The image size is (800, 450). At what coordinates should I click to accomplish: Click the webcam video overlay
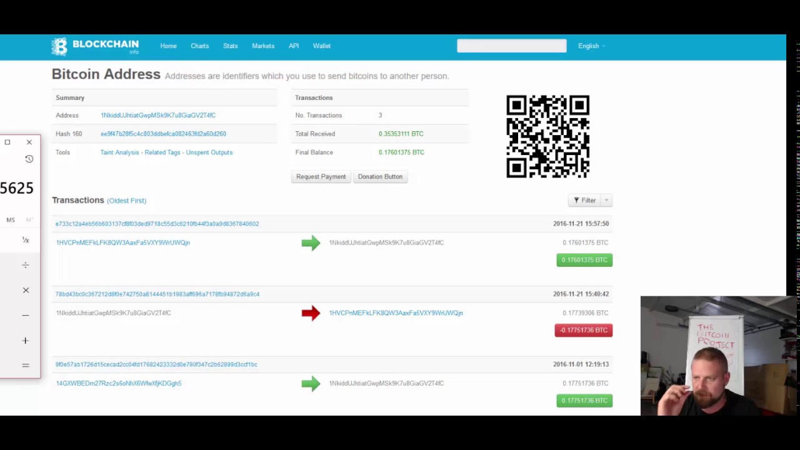click(x=719, y=356)
